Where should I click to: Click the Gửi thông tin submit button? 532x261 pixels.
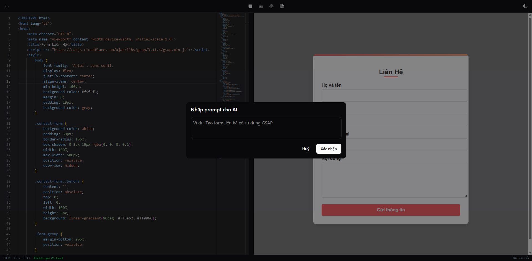coord(391,210)
